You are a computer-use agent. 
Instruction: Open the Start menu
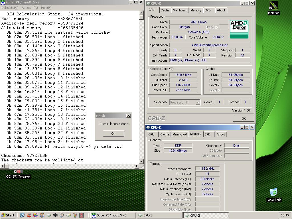point(8,215)
